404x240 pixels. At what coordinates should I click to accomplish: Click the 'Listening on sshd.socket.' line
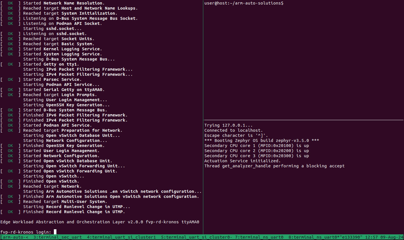(55, 34)
